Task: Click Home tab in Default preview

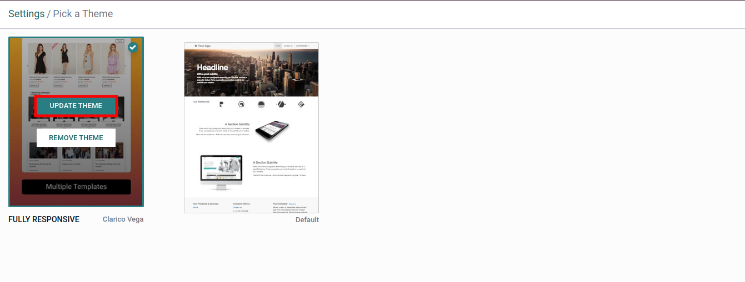Action: [x=278, y=46]
